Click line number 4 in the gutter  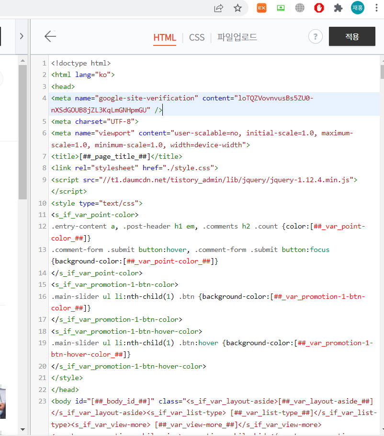tap(44, 98)
